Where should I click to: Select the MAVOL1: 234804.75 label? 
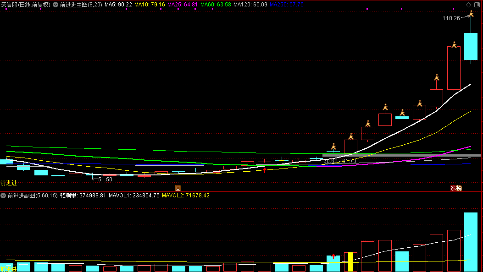point(134,196)
